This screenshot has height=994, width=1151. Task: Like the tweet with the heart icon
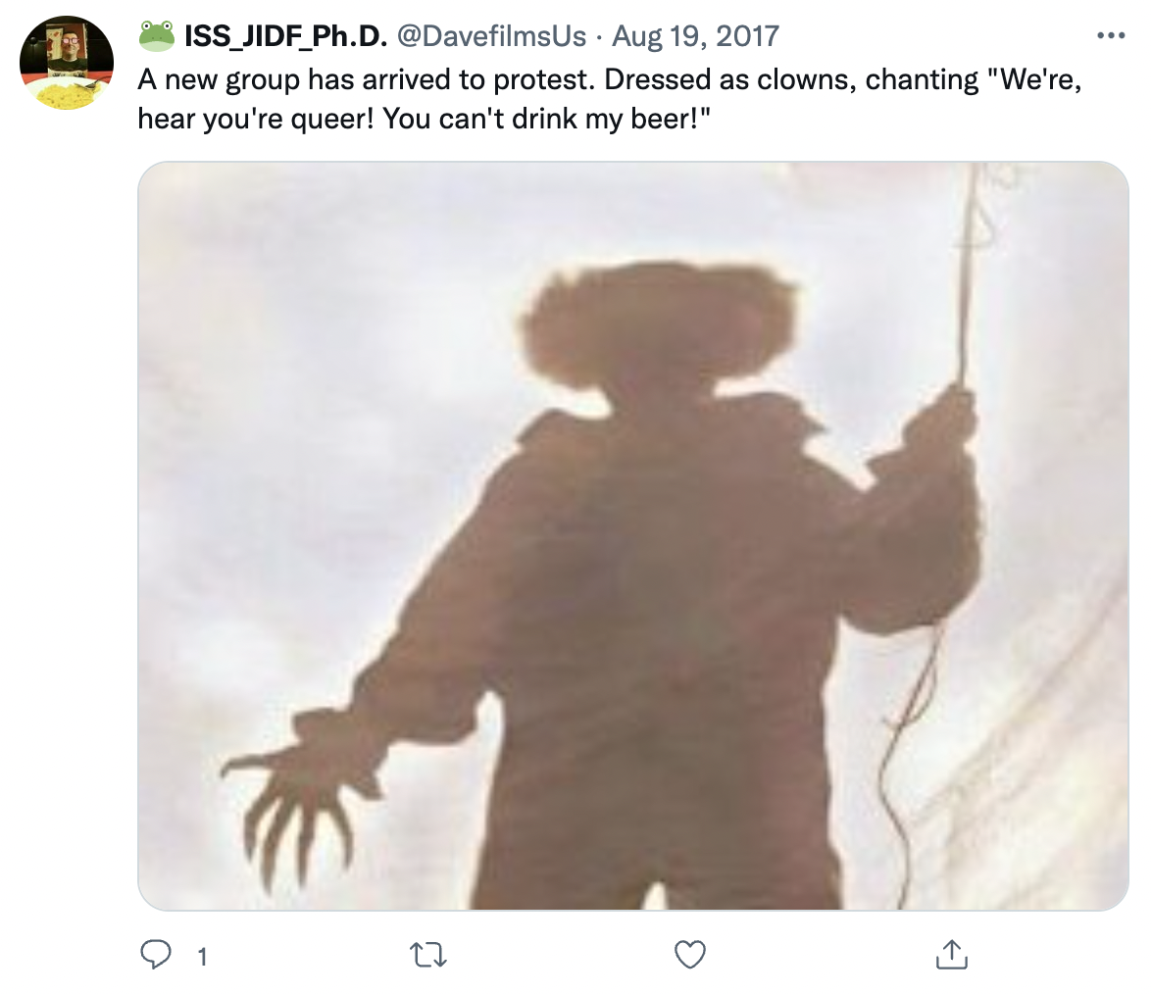[x=690, y=955]
